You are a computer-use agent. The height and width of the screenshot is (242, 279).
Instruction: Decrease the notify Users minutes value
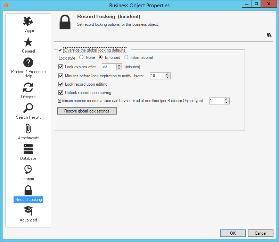[x=167, y=77]
